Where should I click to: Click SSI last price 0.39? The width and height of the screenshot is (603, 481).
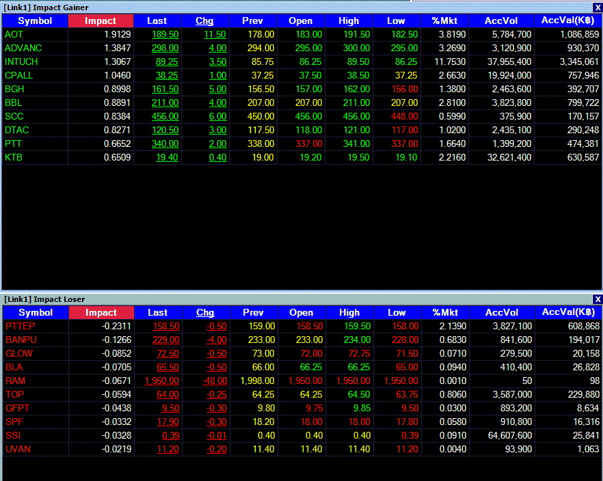pyautogui.click(x=171, y=435)
